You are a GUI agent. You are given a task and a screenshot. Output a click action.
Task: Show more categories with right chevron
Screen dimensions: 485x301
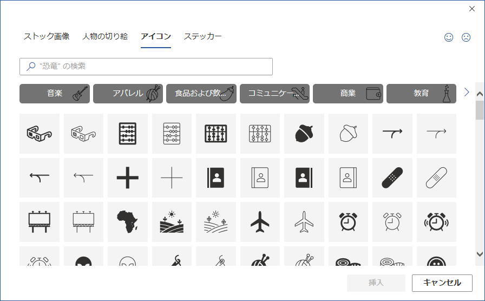pos(467,92)
